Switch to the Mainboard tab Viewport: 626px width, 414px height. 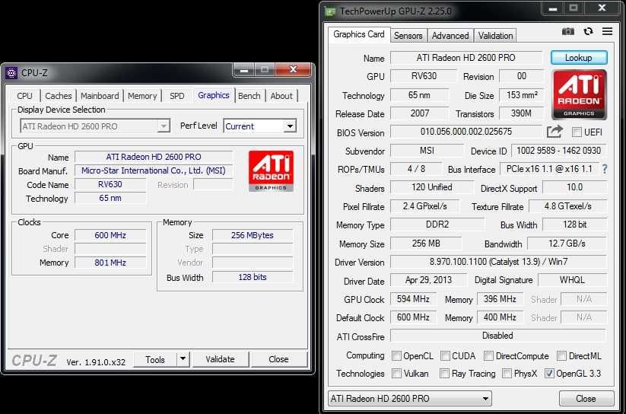(x=100, y=96)
